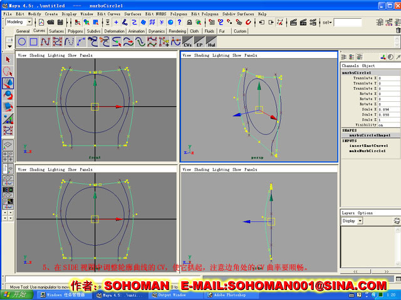
Task: Toggle select by hierarchy mode
Action: (x=78, y=22)
